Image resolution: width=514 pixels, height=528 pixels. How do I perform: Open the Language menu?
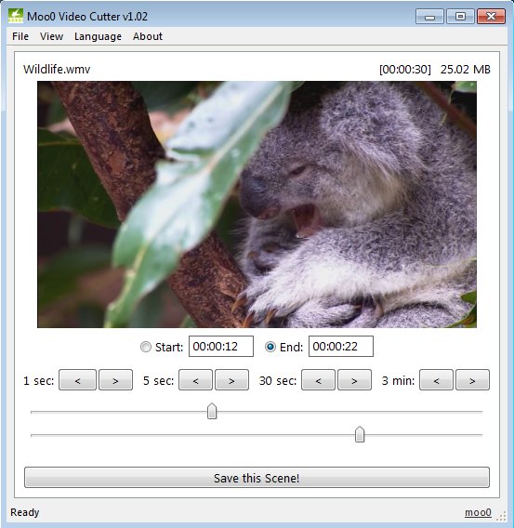click(x=98, y=36)
